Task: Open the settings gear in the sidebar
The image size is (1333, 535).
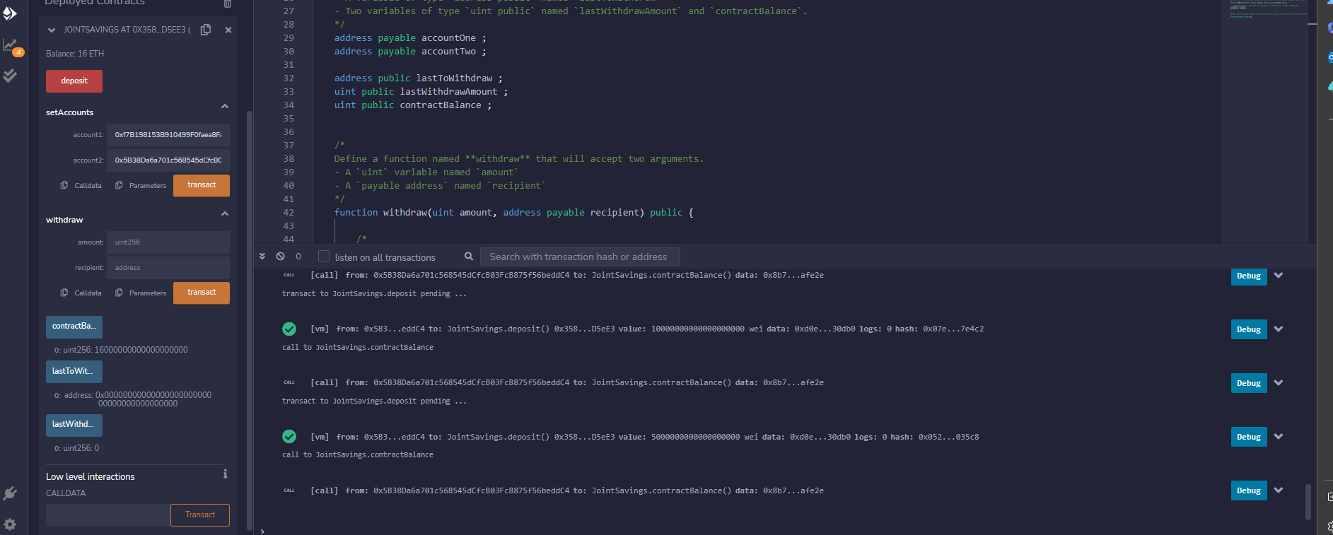Action: tap(10, 524)
